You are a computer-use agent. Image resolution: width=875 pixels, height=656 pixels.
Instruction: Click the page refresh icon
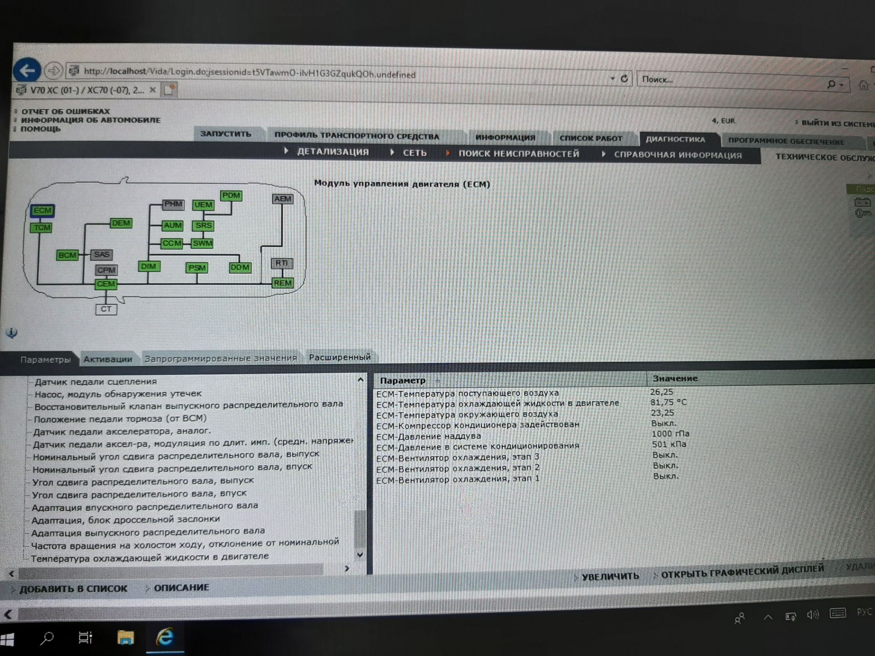click(624, 78)
